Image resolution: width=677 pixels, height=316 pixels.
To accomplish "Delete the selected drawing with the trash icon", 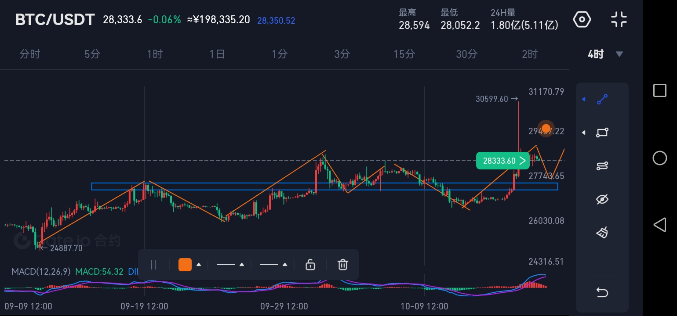I will click(343, 265).
